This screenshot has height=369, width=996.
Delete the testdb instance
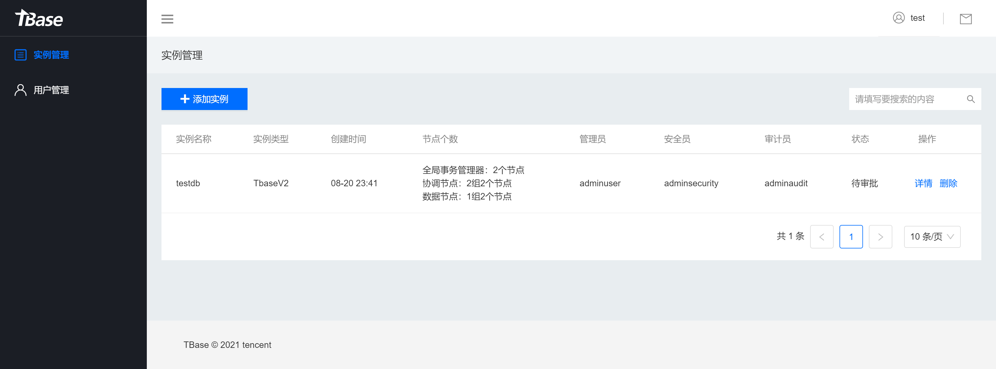tap(949, 184)
